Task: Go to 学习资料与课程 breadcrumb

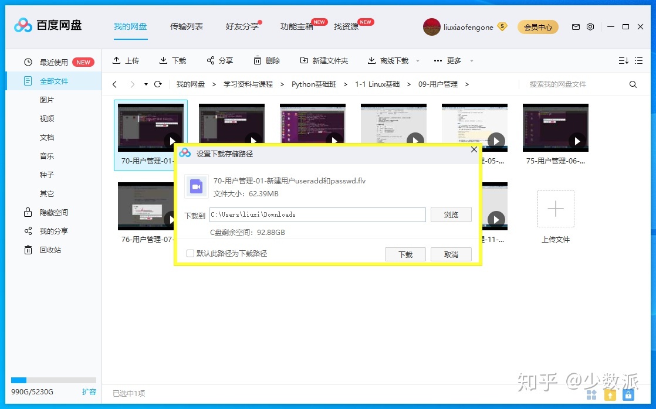Action: [248, 84]
